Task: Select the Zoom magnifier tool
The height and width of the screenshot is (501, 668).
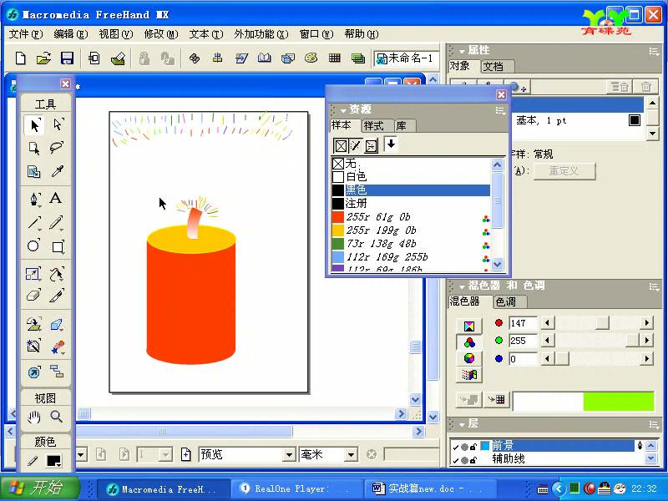Action: coord(56,416)
